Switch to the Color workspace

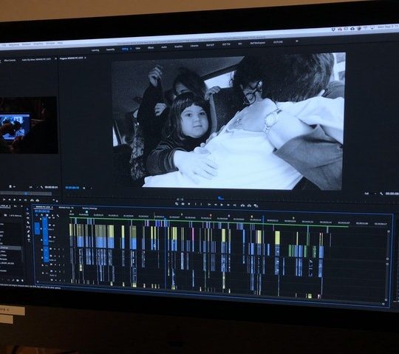coord(138,48)
